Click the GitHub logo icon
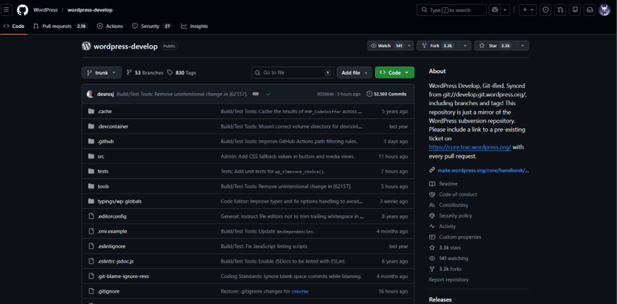The image size is (617, 304). [22, 10]
